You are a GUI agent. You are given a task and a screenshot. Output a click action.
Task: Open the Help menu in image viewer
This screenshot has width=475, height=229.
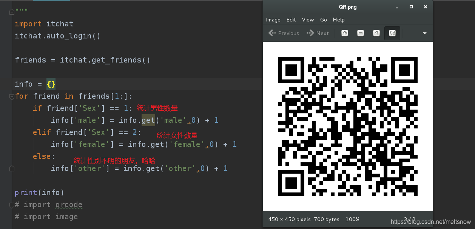339,20
